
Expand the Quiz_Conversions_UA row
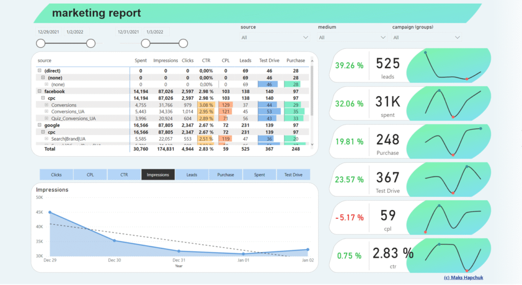[46, 118]
